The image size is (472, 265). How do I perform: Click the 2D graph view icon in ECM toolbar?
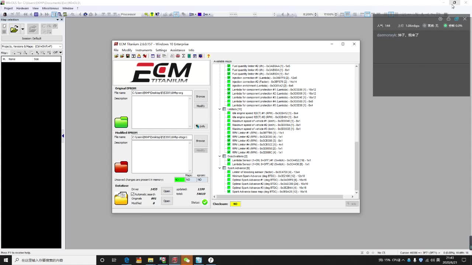[x=159, y=56]
